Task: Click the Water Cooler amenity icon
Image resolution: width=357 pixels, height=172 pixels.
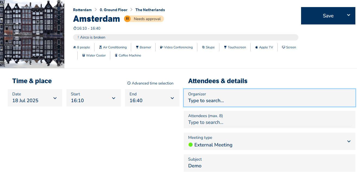Action: coord(84,55)
